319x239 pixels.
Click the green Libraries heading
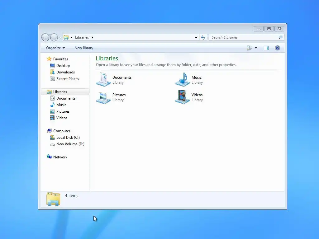[107, 58]
